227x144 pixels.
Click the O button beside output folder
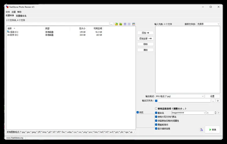218,101
